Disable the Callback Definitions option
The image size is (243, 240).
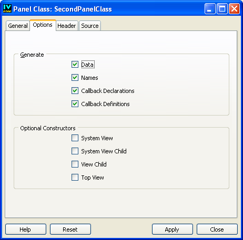(x=75, y=104)
